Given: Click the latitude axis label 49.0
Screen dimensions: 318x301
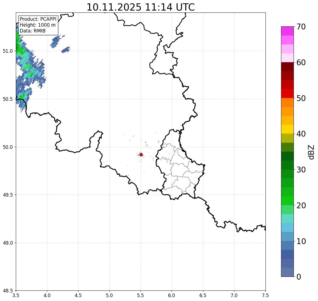Looking at the screenshot, I should [x=7, y=243].
